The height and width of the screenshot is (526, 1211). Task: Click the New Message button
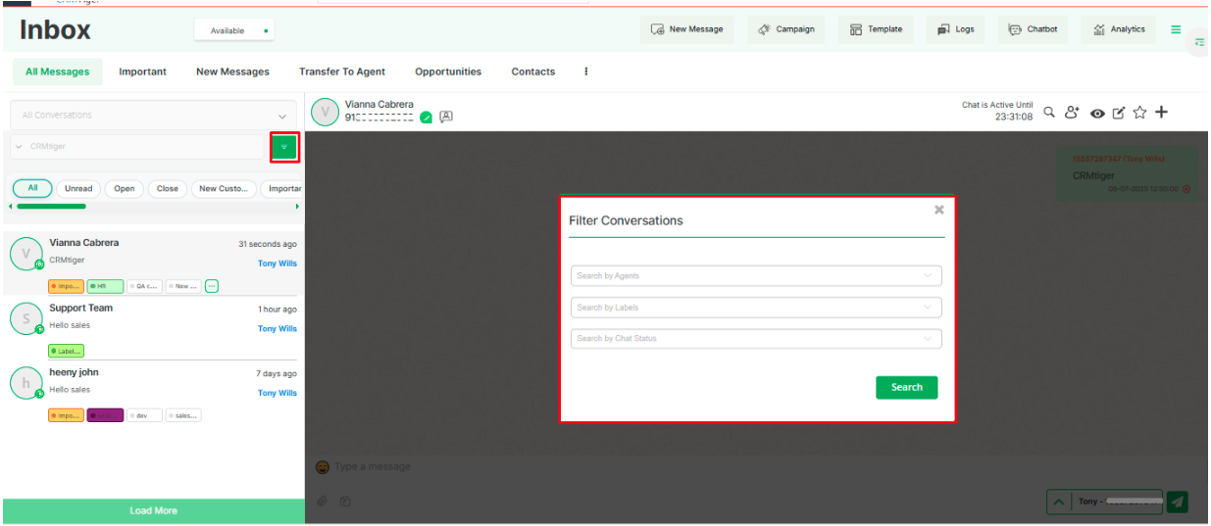click(x=687, y=29)
